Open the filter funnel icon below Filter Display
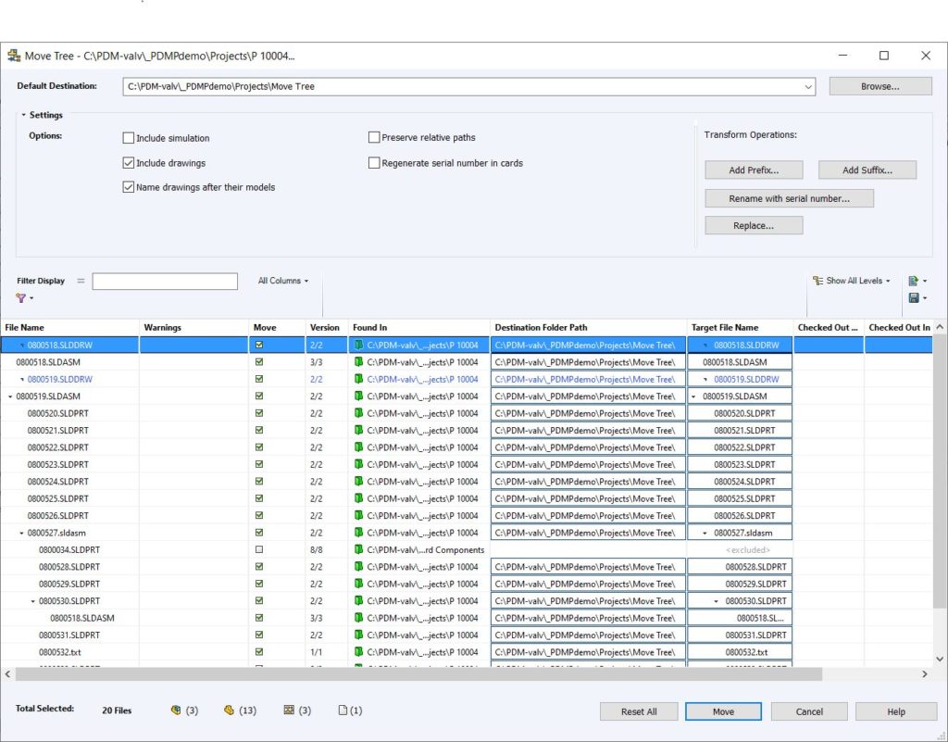 (x=20, y=298)
